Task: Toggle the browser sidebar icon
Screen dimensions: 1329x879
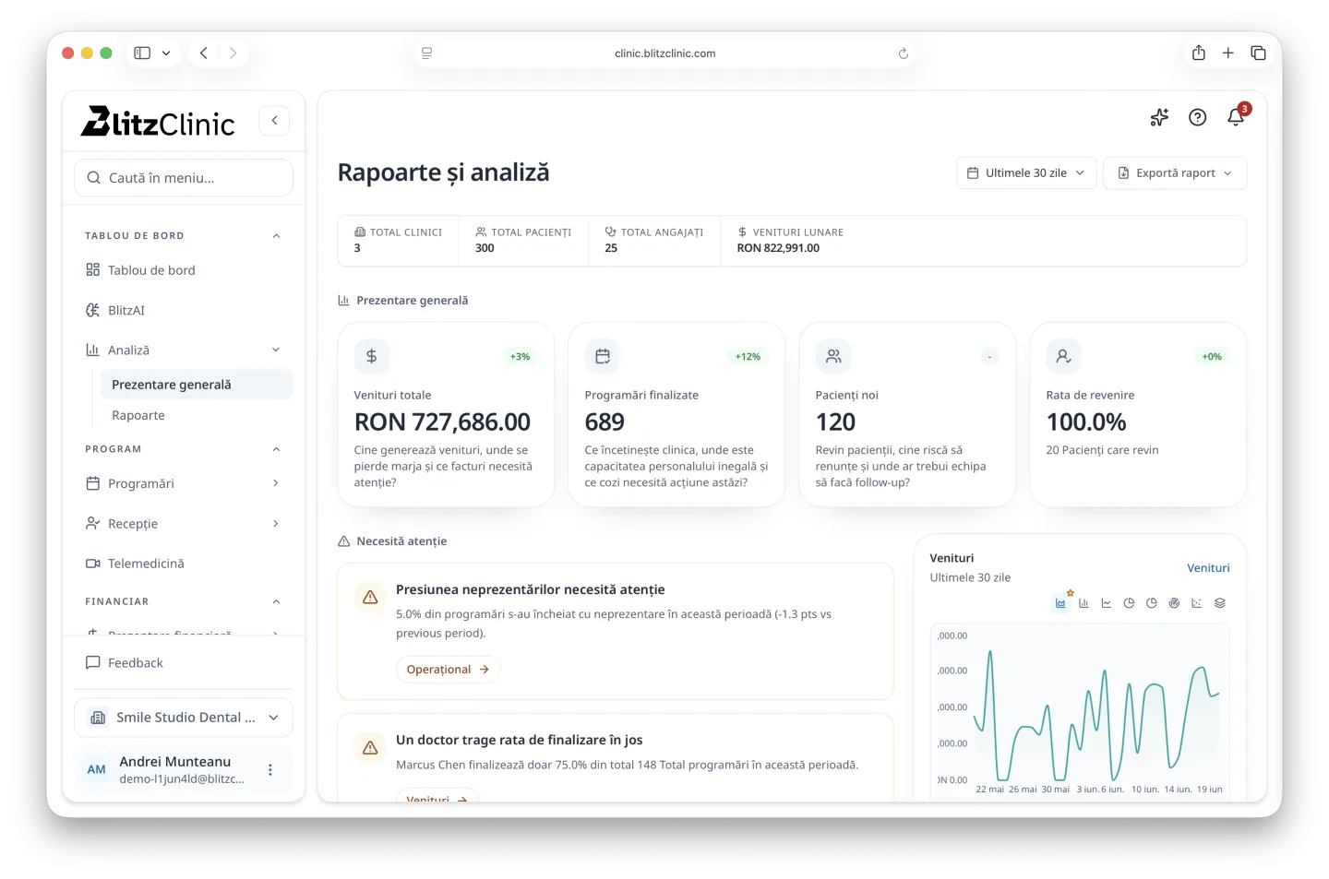Action: point(142,53)
